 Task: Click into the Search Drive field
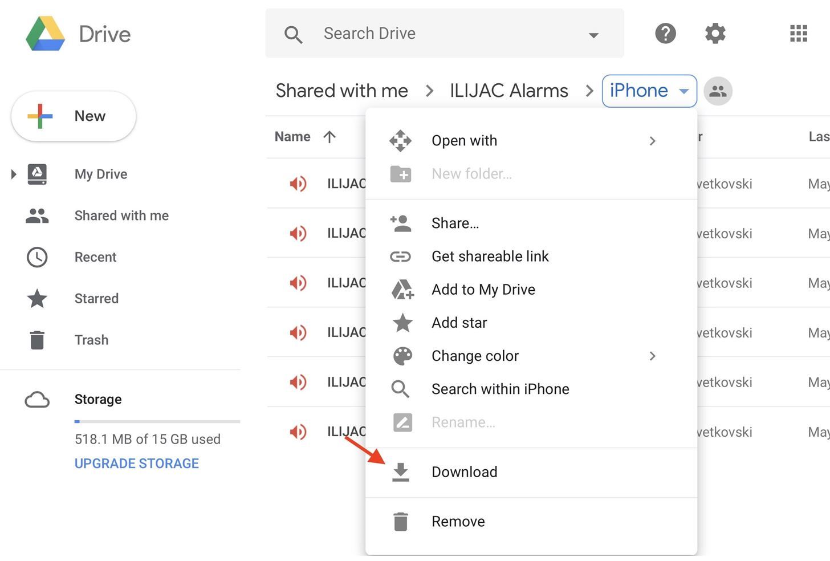(x=445, y=34)
